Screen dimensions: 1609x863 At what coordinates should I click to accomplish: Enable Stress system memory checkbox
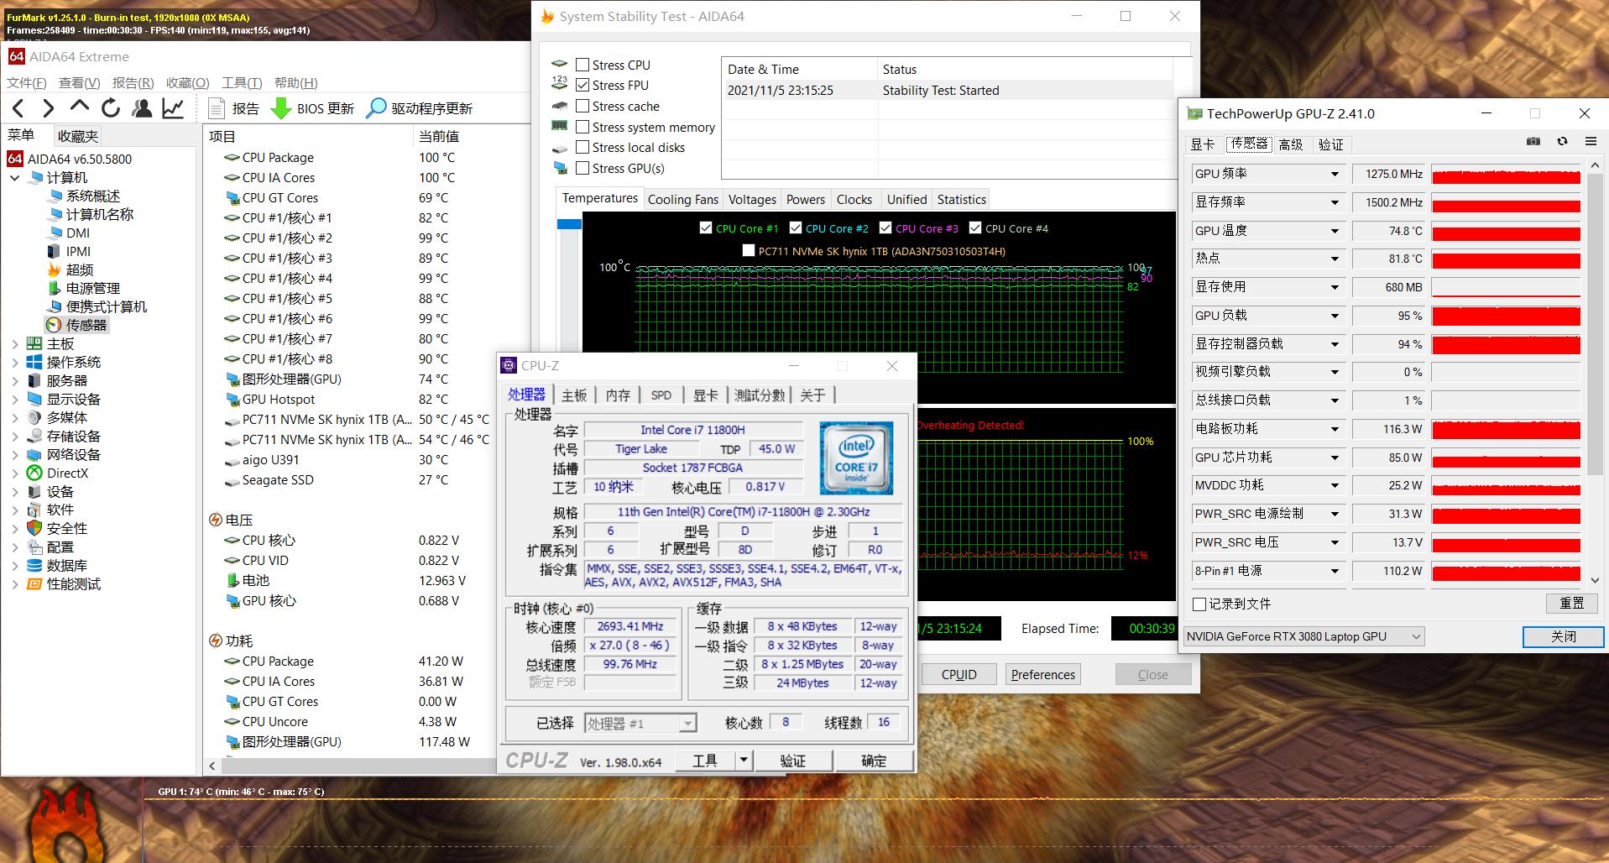pyautogui.click(x=582, y=127)
